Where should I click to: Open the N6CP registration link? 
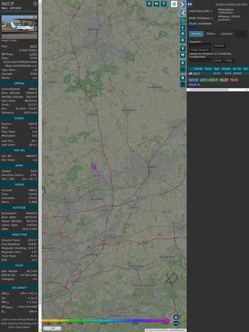coord(33,46)
